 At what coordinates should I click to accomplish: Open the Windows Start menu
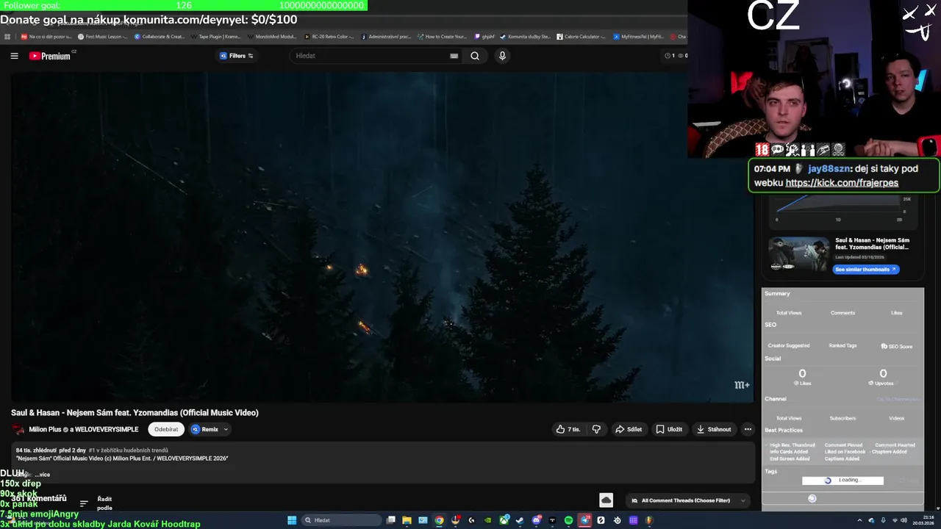point(292,520)
